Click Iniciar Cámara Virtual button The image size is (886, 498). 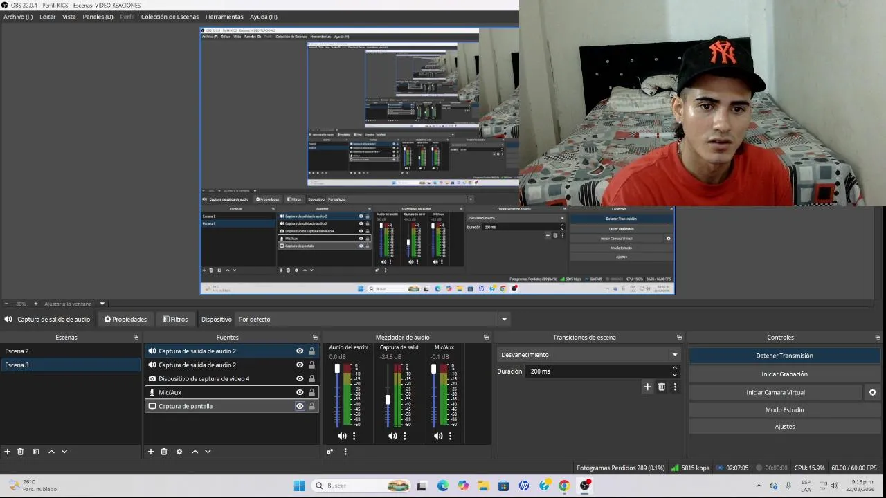pos(775,392)
